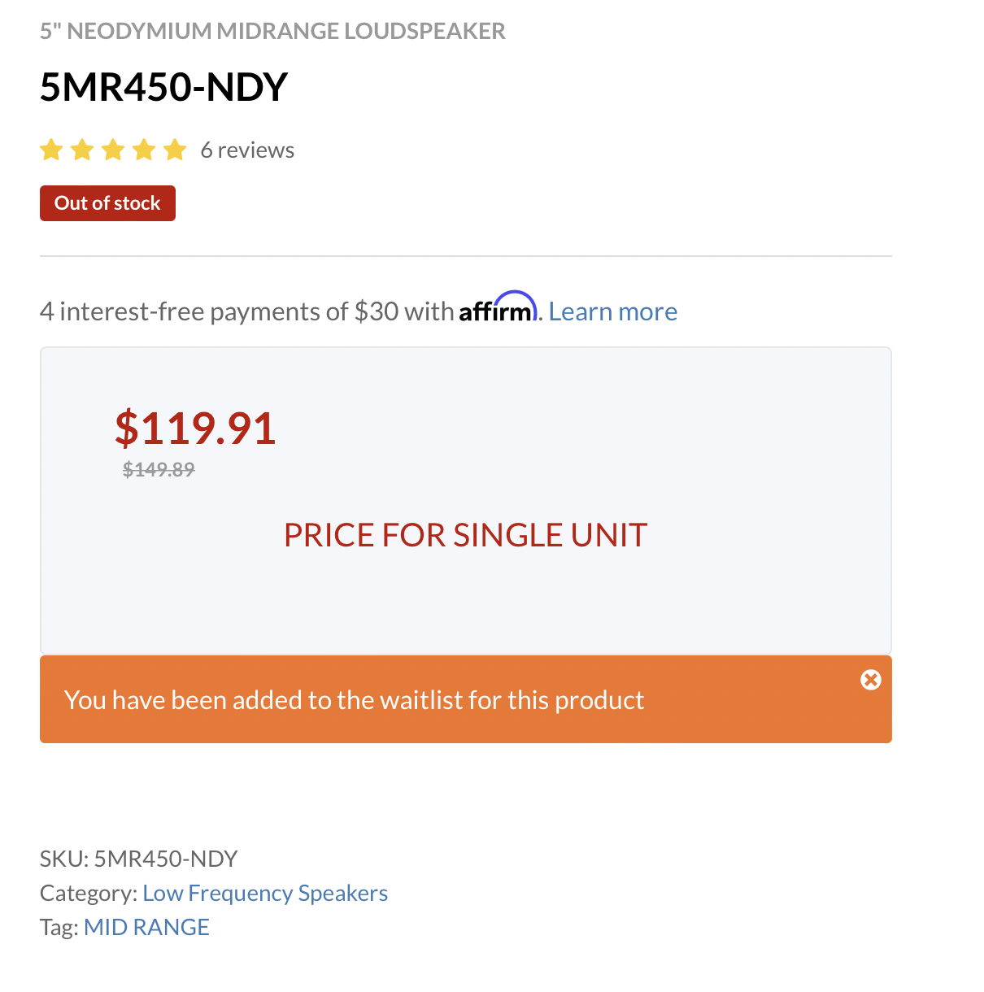Click the third rating star
Screen dimensions: 984x992
tap(113, 150)
